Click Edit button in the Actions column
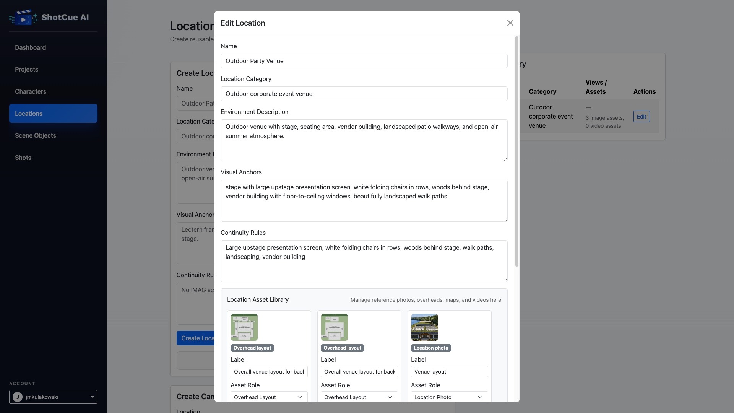Viewport: 734px width, 413px height. pos(641,117)
